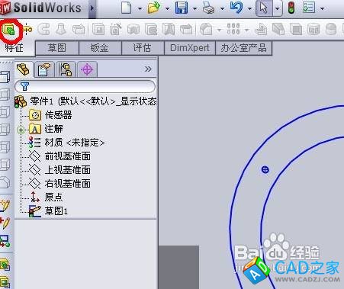Select the 前视基准面 plane
This screenshot has width=344, height=289.
click(x=59, y=156)
